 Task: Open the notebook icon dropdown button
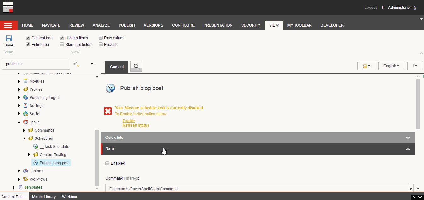pyautogui.click(x=366, y=66)
